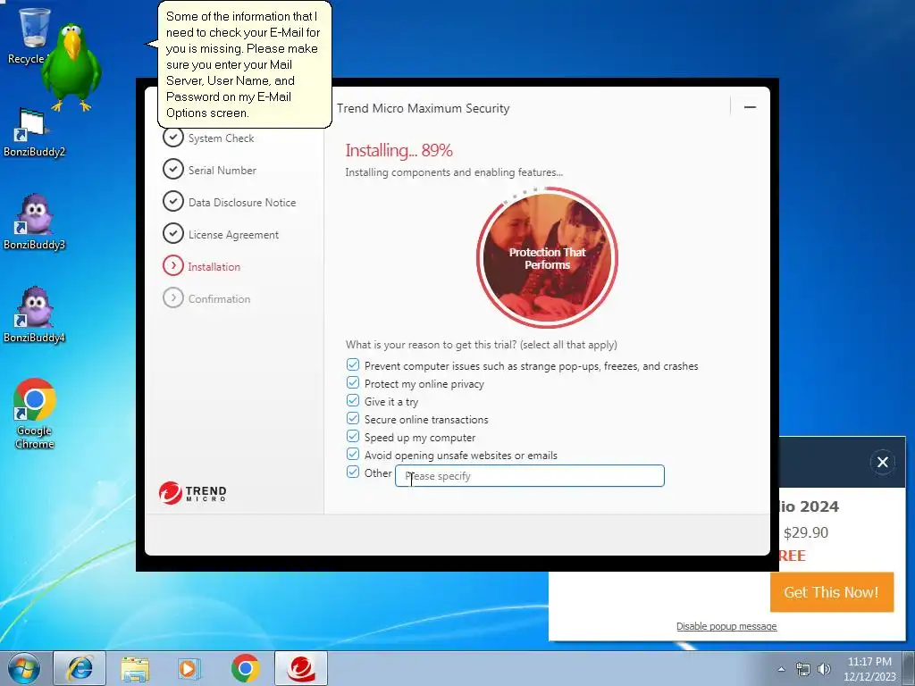915x686 pixels.
Task: Close the promotional popup with X
Action: click(x=882, y=462)
